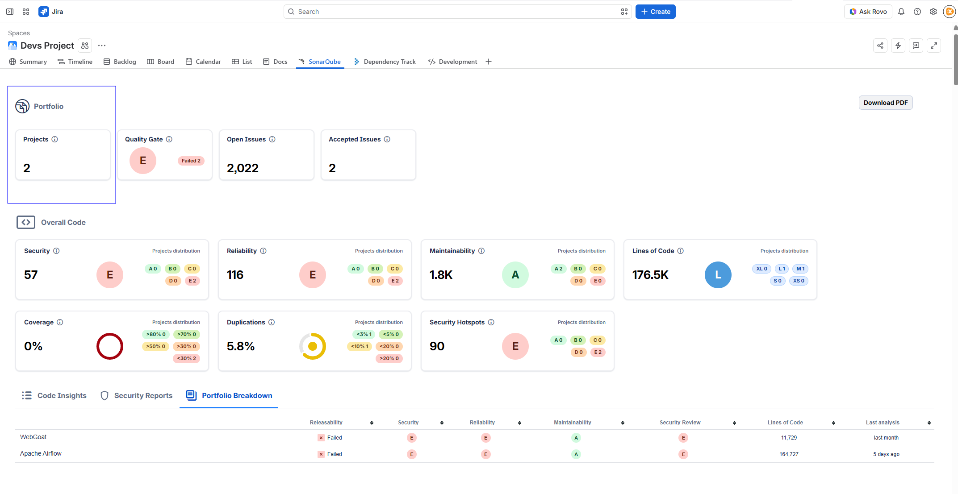
Task: Click the Coverage ring indicator
Action: coord(110,346)
